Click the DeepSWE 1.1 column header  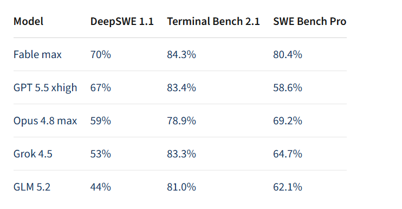pos(122,21)
